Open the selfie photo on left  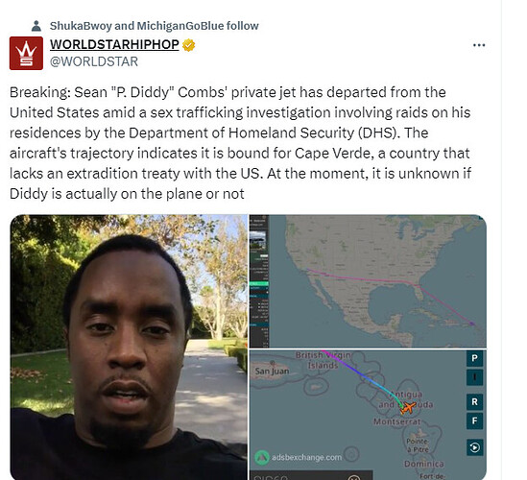[x=129, y=347]
